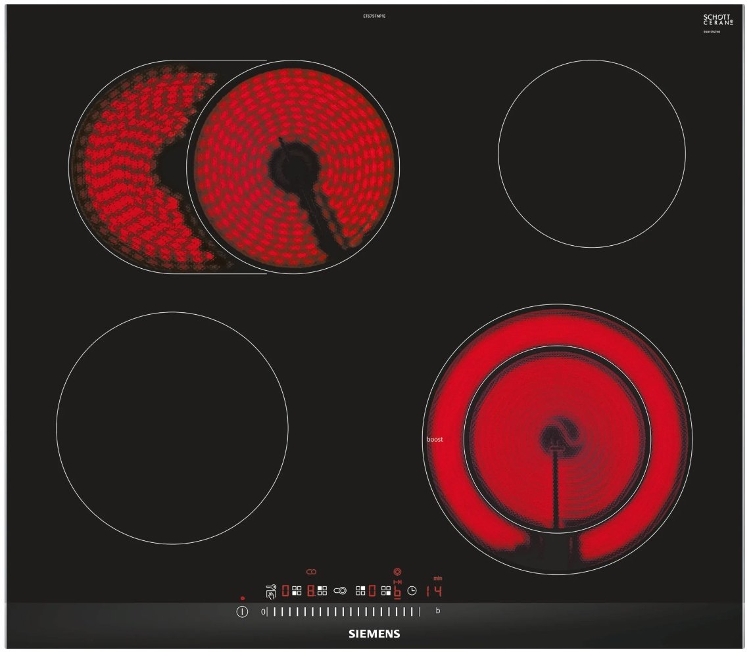This screenshot has height=652, width=751.
Task: Tap the timer clock icon
Action: pyautogui.click(x=412, y=591)
